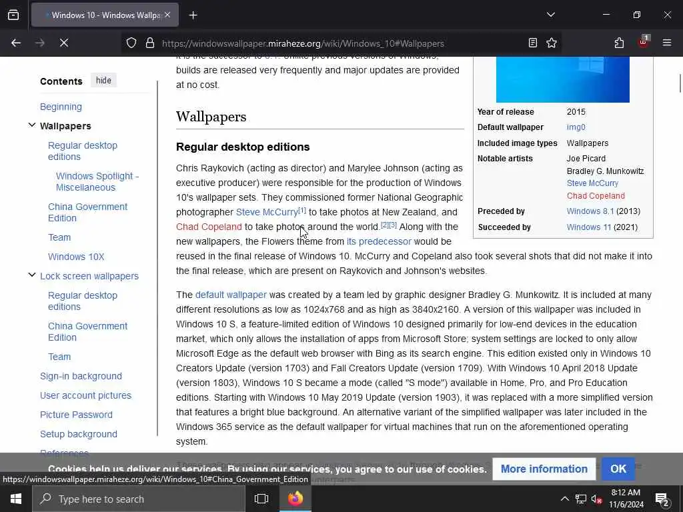This screenshot has width=683, height=512.
Task: Click the taskbar search box
Action: [139, 499]
